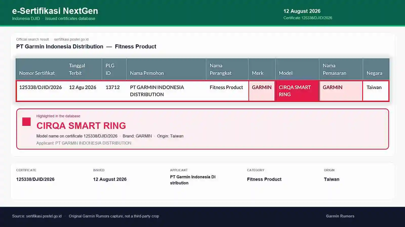Select "12 August 2026" under the ISSUED label

(110, 179)
